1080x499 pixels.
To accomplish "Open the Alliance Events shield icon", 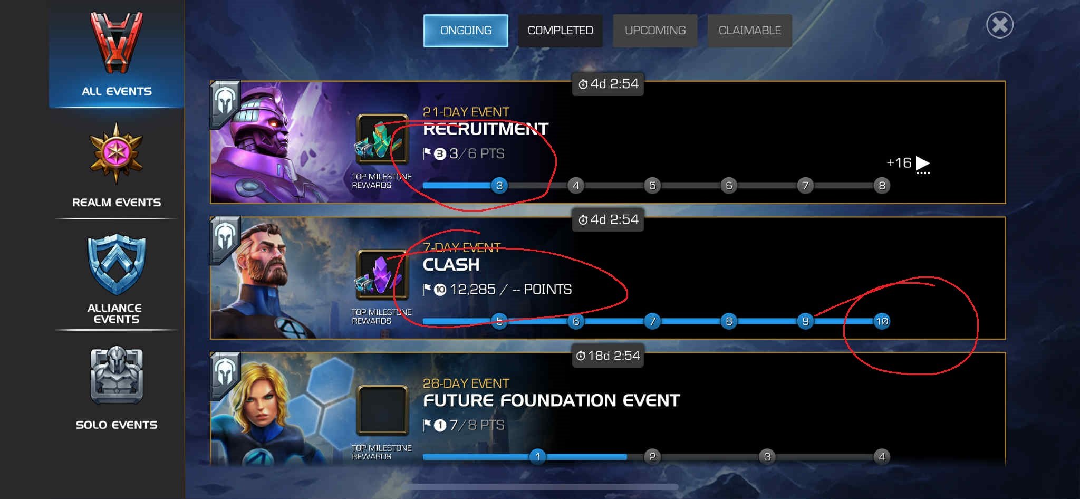I will click(117, 264).
